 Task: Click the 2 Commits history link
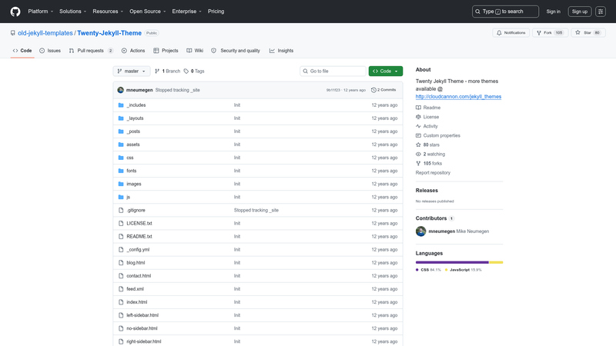coord(383,90)
